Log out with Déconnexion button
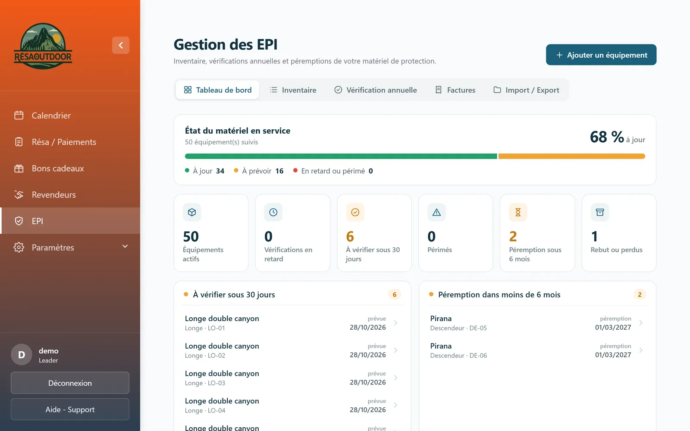 pos(70,383)
